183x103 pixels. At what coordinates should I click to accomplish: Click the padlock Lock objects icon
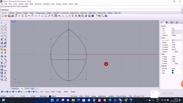pyautogui.click(x=76, y=16)
